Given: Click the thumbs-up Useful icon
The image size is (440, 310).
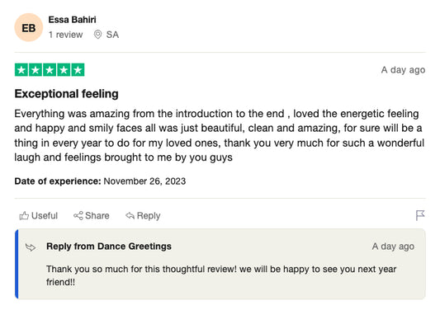Looking at the screenshot, I should coord(24,215).
